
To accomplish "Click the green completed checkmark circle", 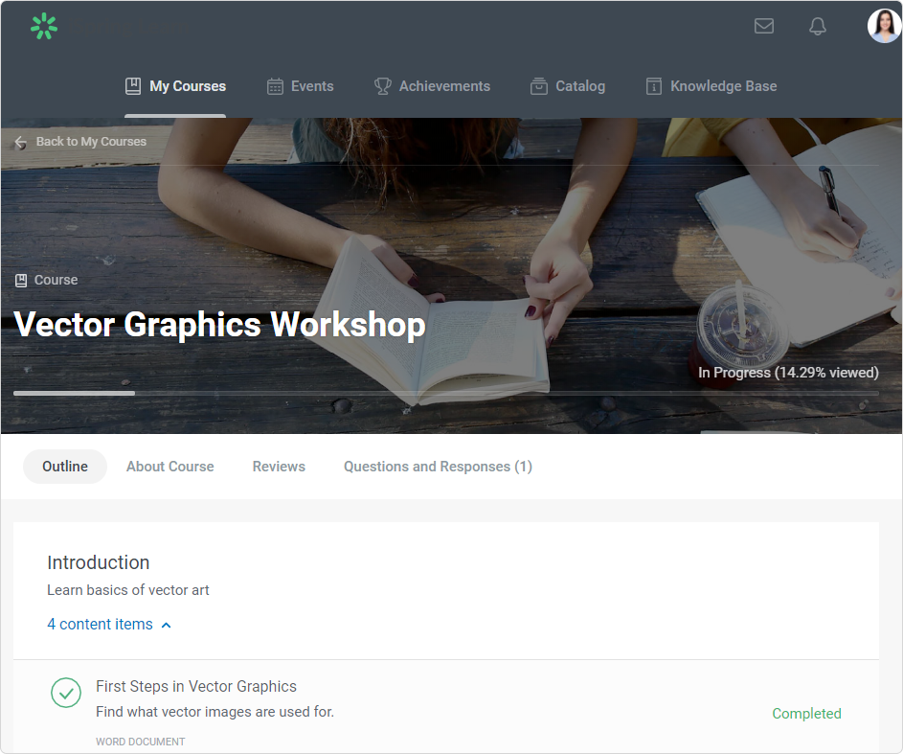I will click(x=66, y=693).
